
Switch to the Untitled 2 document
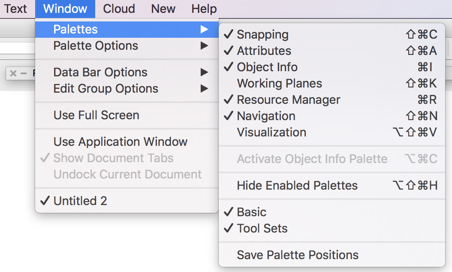(x=80, y=201)
